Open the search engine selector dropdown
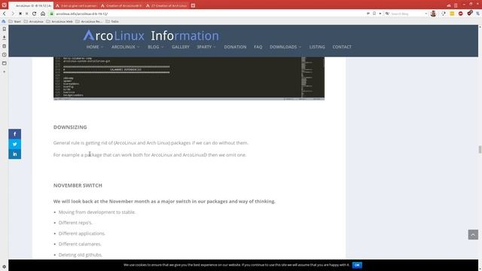Image resolution: width=482 pixels, height=271 pixels. pos(388,14)
